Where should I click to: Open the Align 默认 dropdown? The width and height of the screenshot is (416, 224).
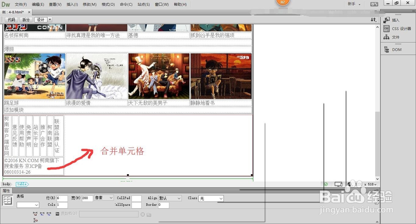[170, 198]
